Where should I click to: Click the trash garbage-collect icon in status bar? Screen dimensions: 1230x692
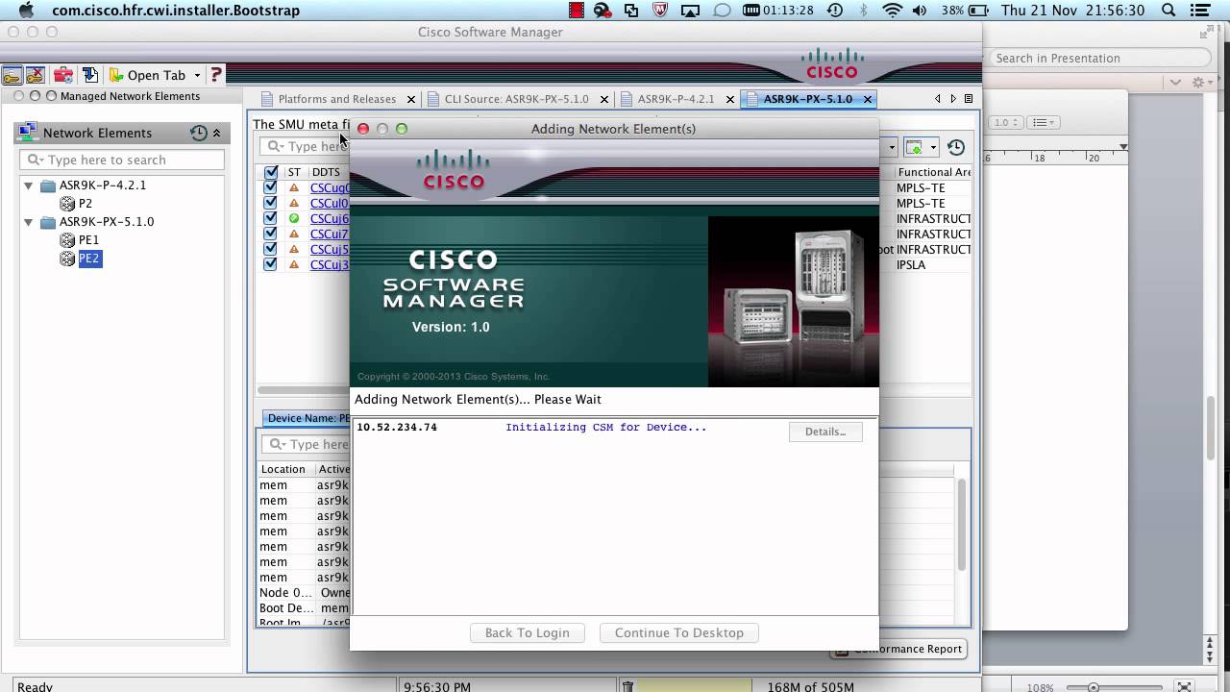tap(627, 686)
